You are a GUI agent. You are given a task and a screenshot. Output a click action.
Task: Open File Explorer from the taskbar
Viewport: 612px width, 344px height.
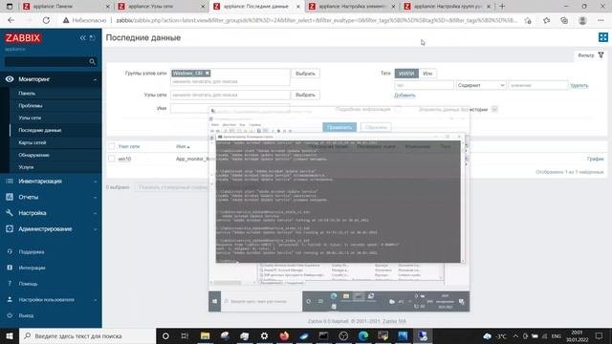tap(205, 335)
